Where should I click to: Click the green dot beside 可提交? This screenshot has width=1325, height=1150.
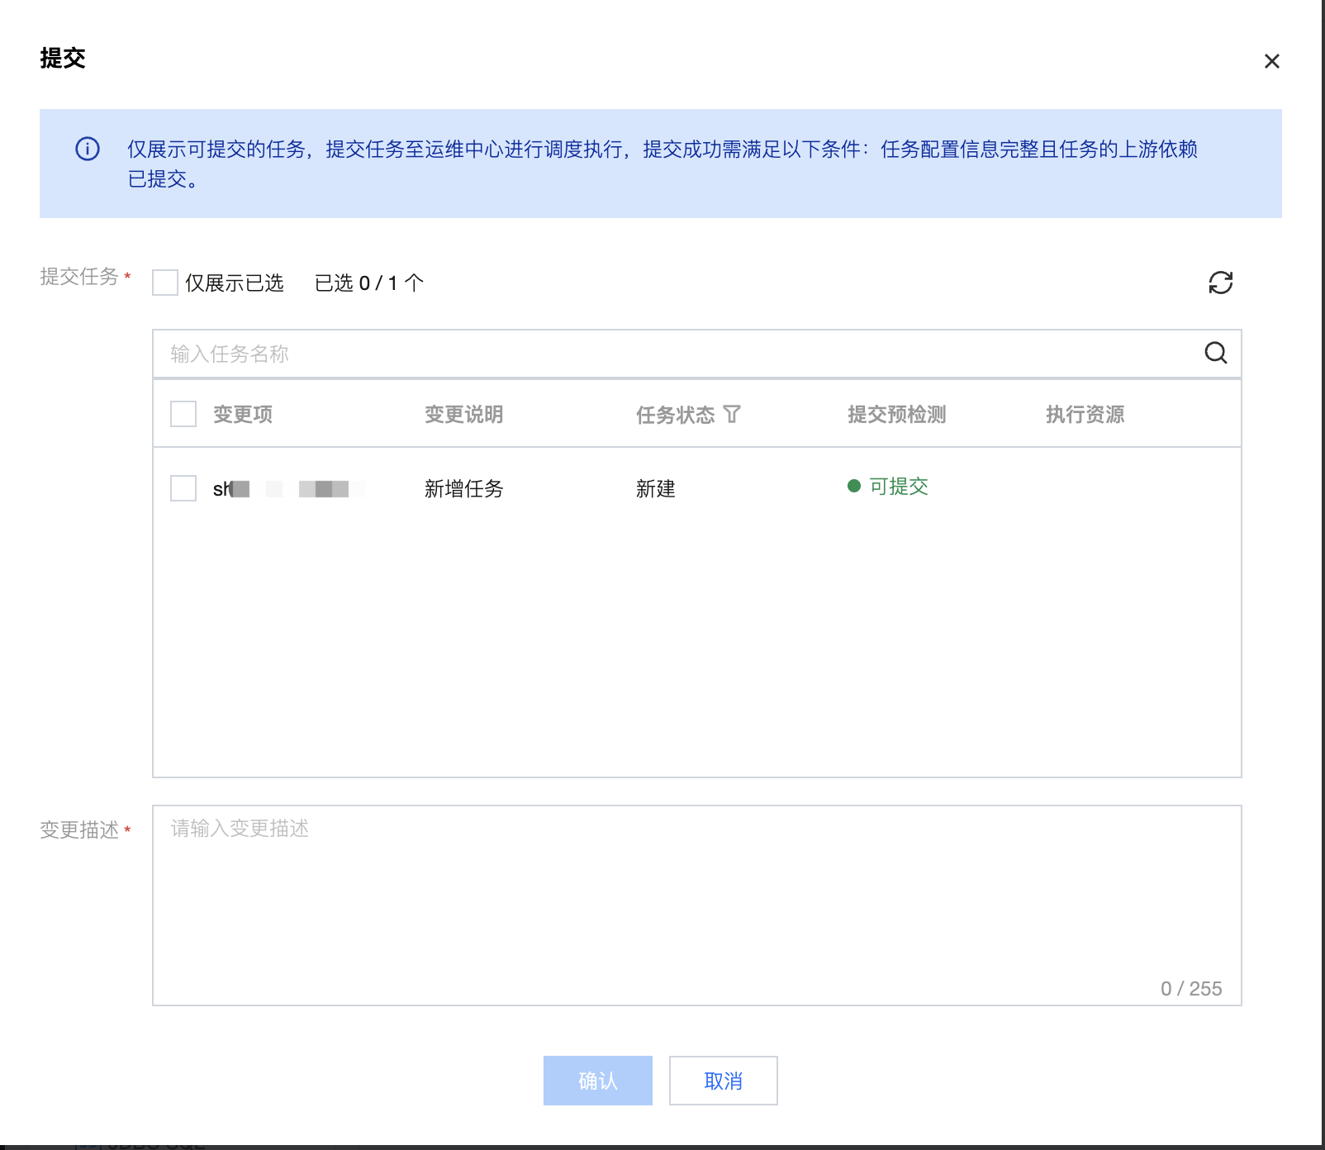[x=854, y=486]
